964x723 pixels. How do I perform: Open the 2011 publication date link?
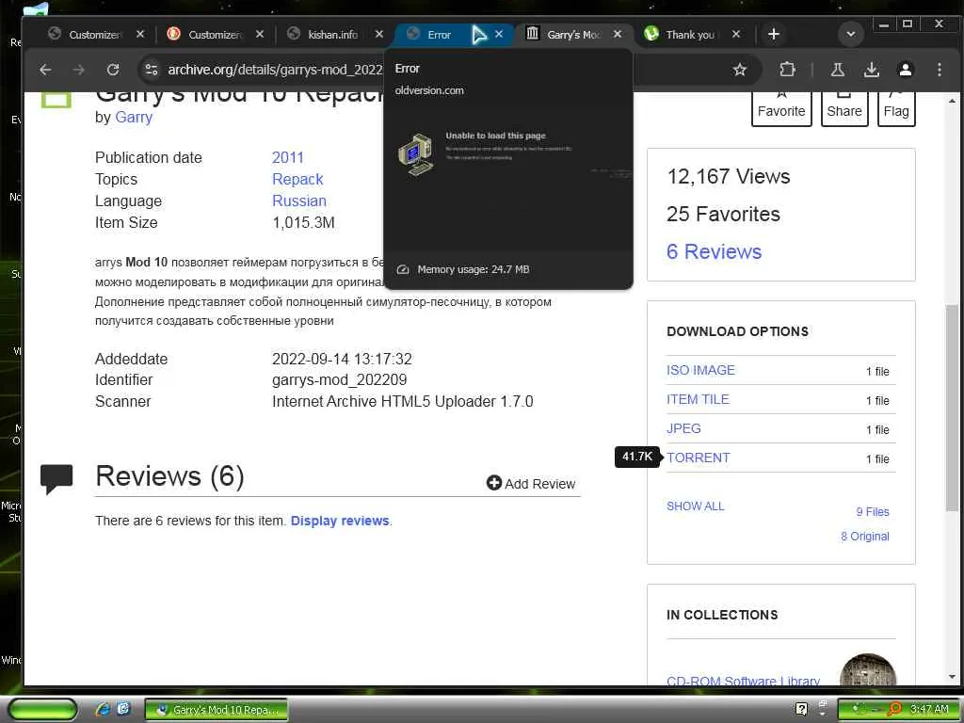[288, 157]
